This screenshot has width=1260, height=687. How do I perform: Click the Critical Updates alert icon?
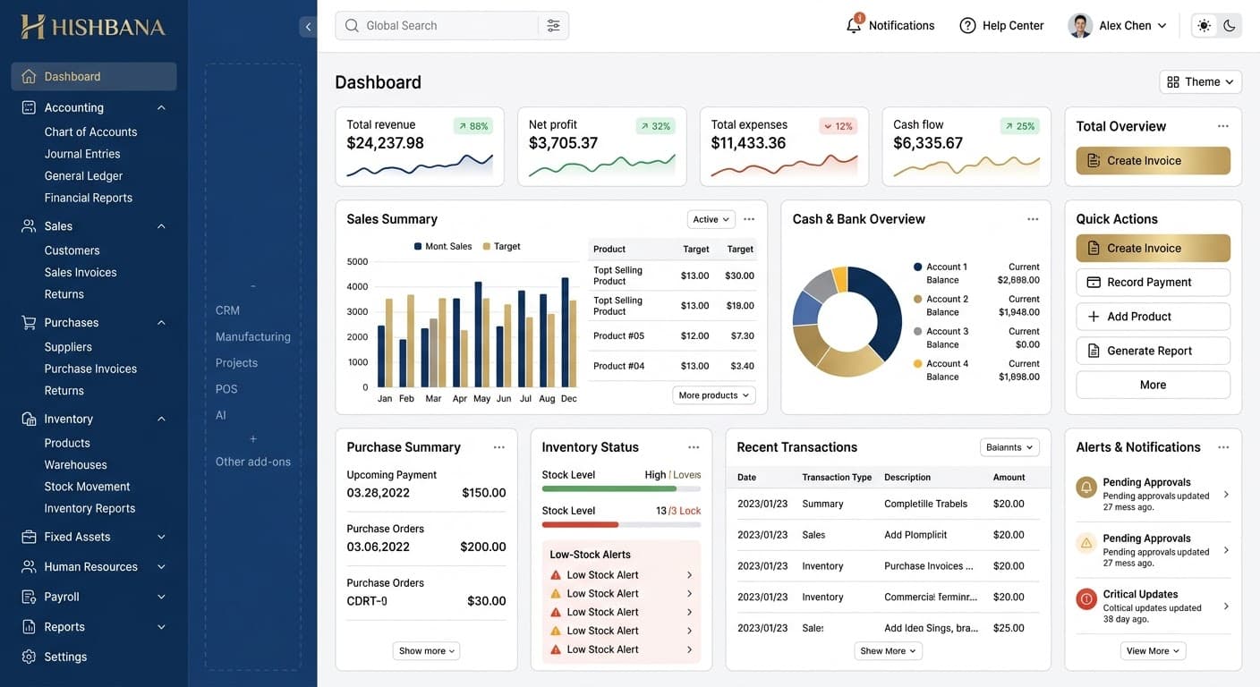click(1086, 599)
